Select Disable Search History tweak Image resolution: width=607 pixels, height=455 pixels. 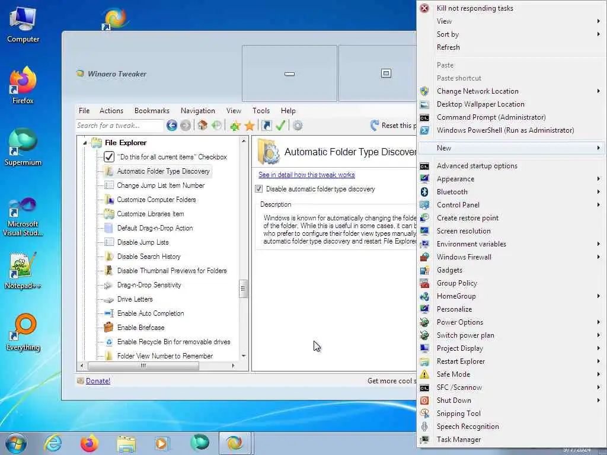click(x=149, y=257)
